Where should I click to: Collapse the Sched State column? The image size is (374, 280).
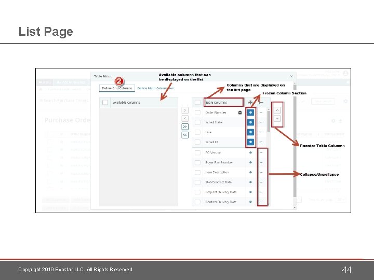pos(261,122)
